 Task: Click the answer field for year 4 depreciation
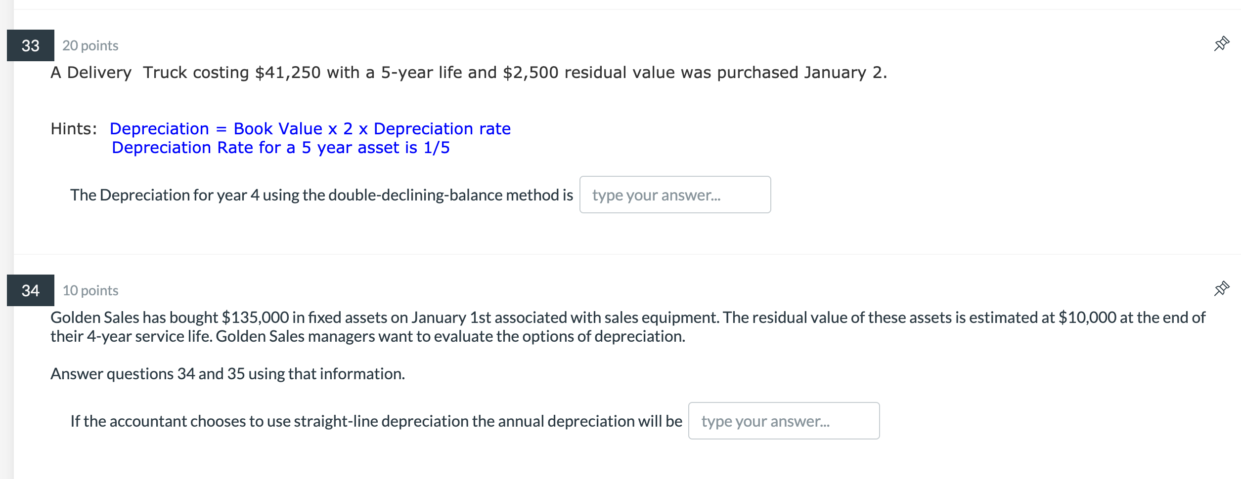pos(675,195)
